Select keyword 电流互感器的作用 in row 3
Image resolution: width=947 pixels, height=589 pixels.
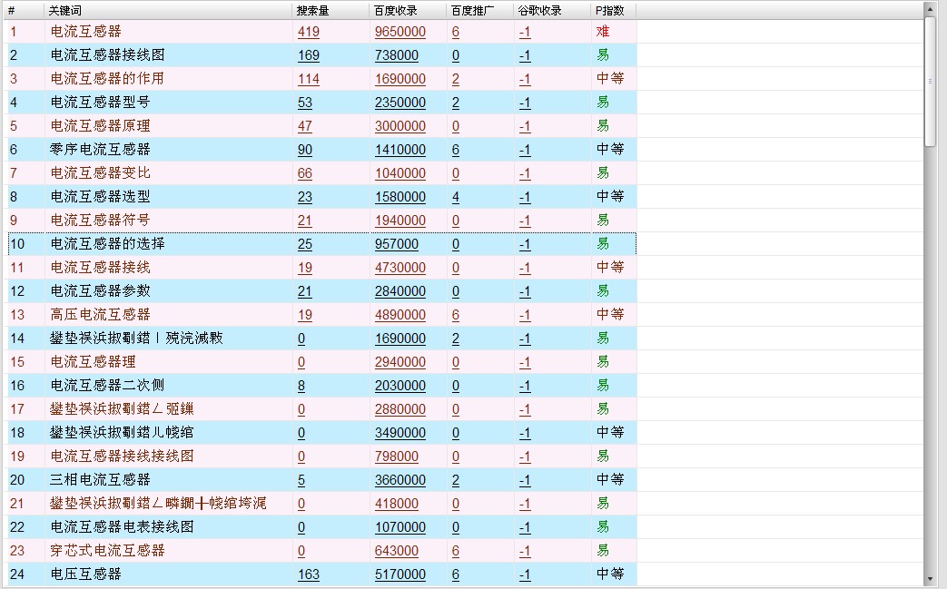[x=107, y=79]
